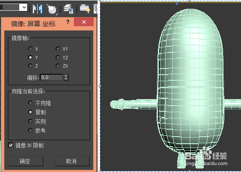Open the Align tool with sphere icon
The width and height of the screenshot is (241, 172).
tap(52, 9)
